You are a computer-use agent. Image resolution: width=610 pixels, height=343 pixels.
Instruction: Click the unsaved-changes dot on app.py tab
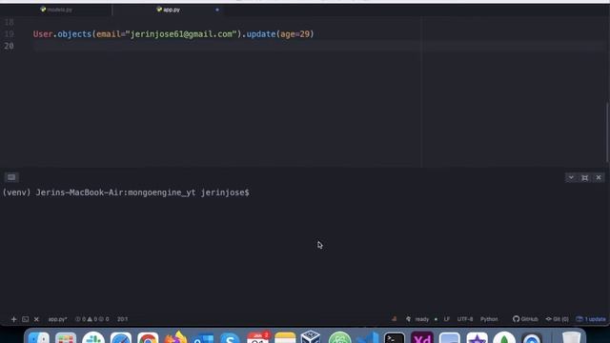(x=217, y=10)
